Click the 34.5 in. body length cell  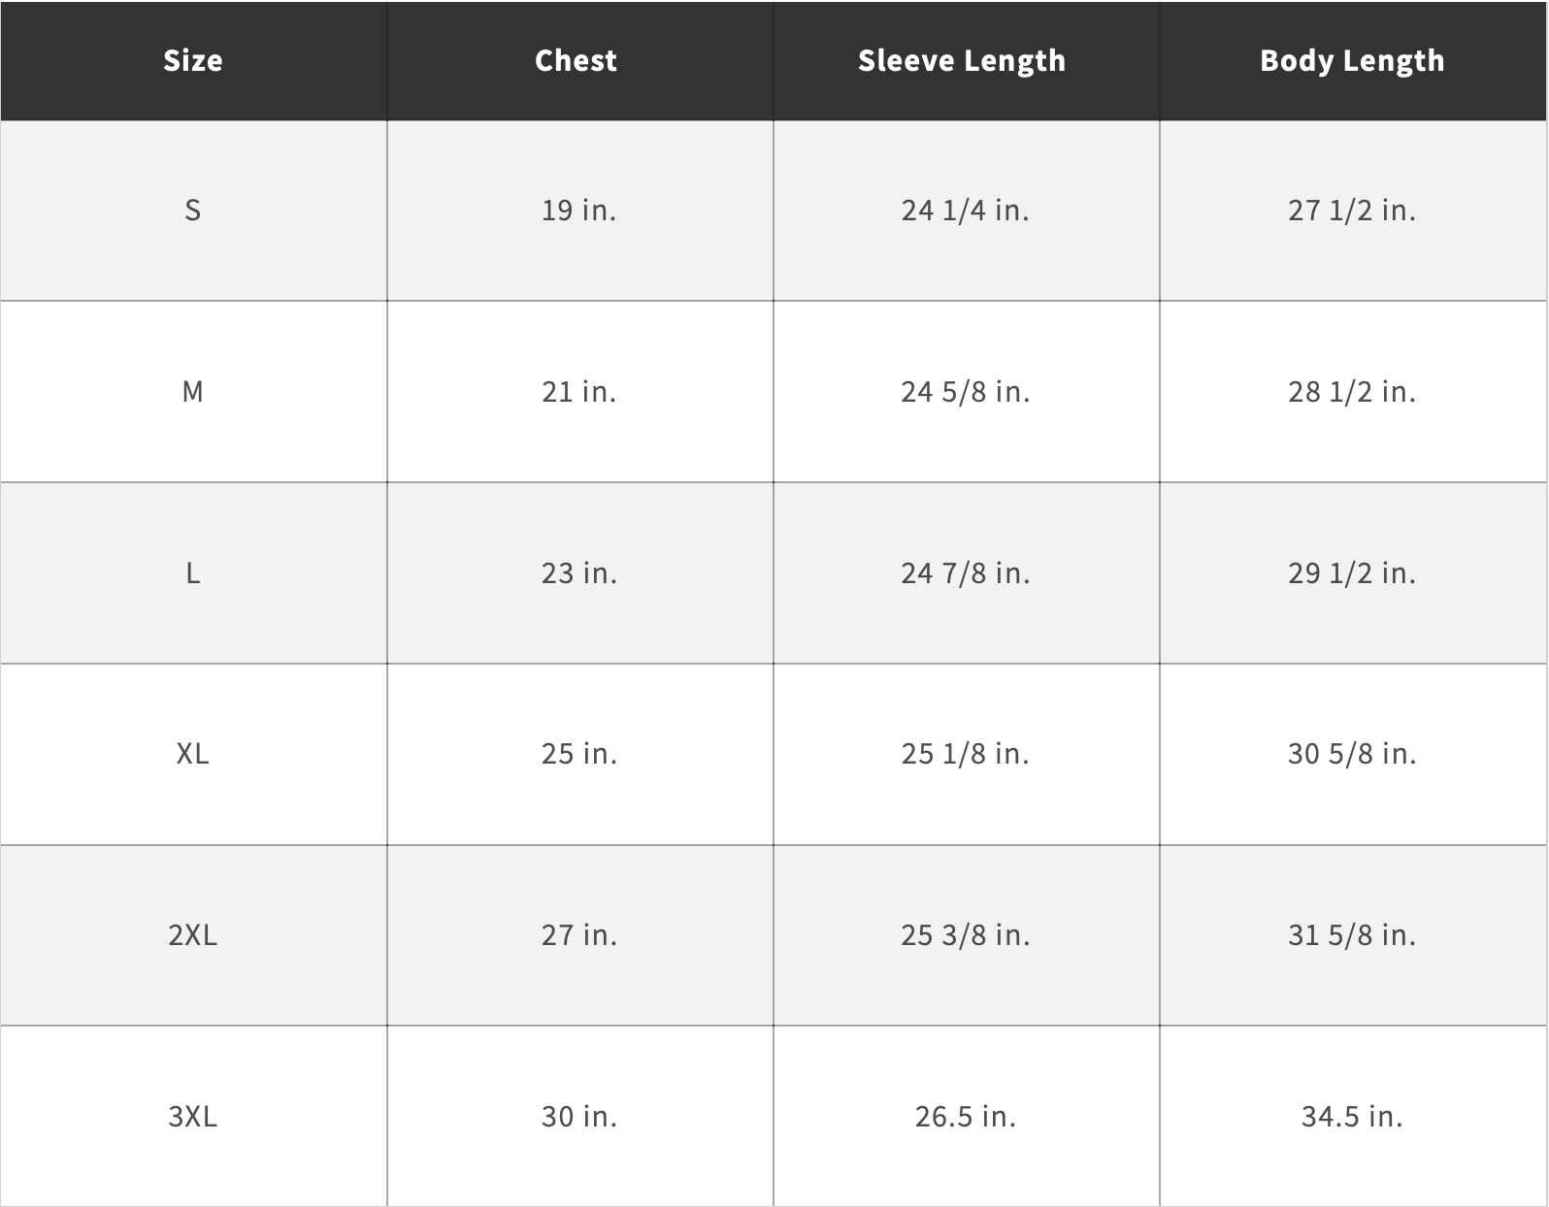(x=1353, y=1116)
